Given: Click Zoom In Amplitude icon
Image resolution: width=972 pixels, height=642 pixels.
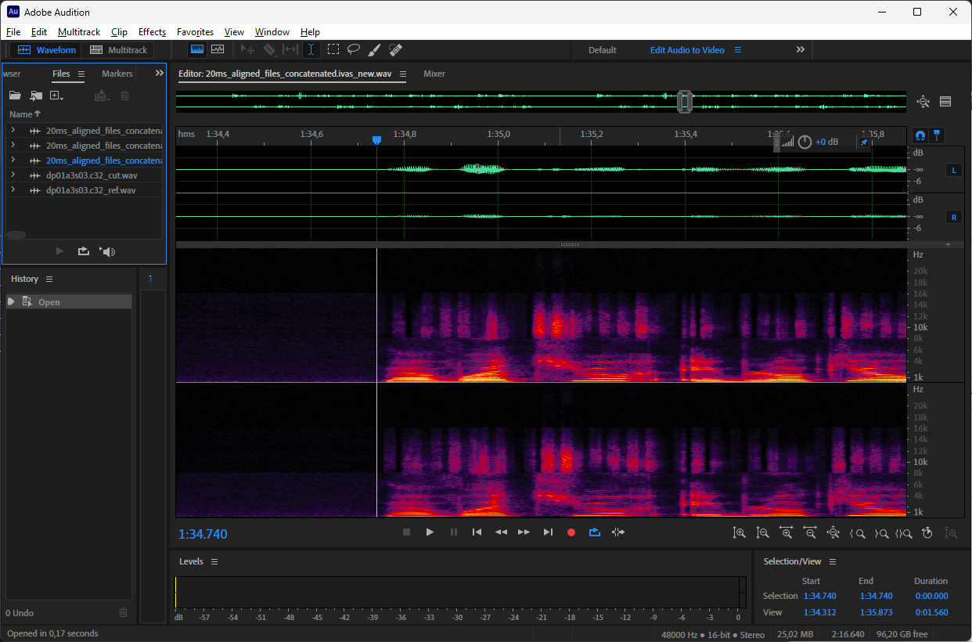Looking at the screenshot, I should click(739, 532).
